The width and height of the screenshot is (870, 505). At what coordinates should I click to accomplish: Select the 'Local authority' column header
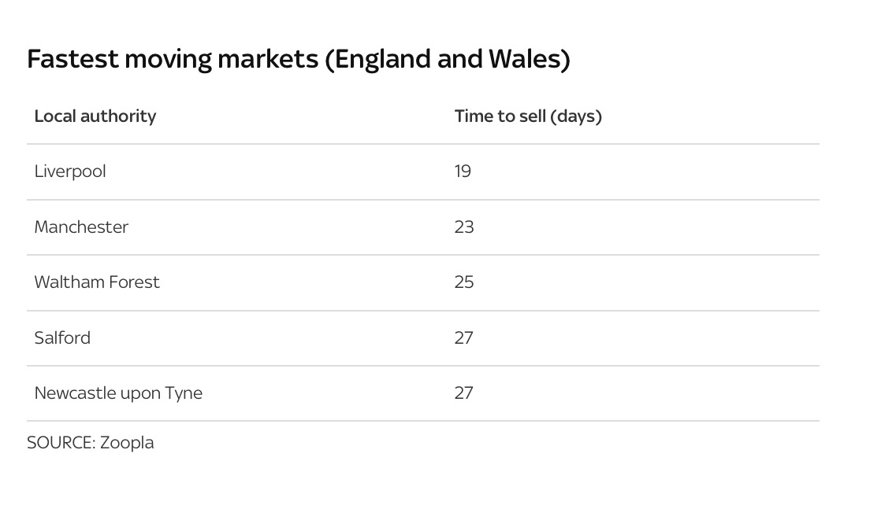[95, 116]
